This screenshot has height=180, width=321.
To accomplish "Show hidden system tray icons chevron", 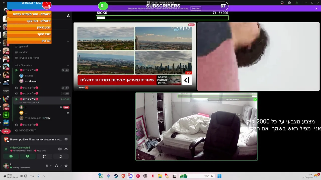I will coord(44,176).
